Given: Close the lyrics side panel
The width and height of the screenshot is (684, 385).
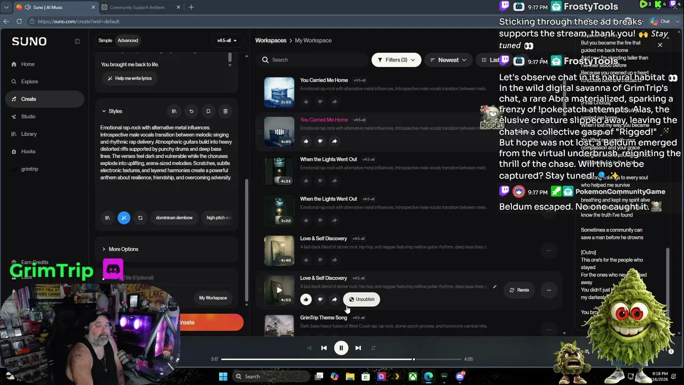Looking at the screenshot, I should 660,45.
